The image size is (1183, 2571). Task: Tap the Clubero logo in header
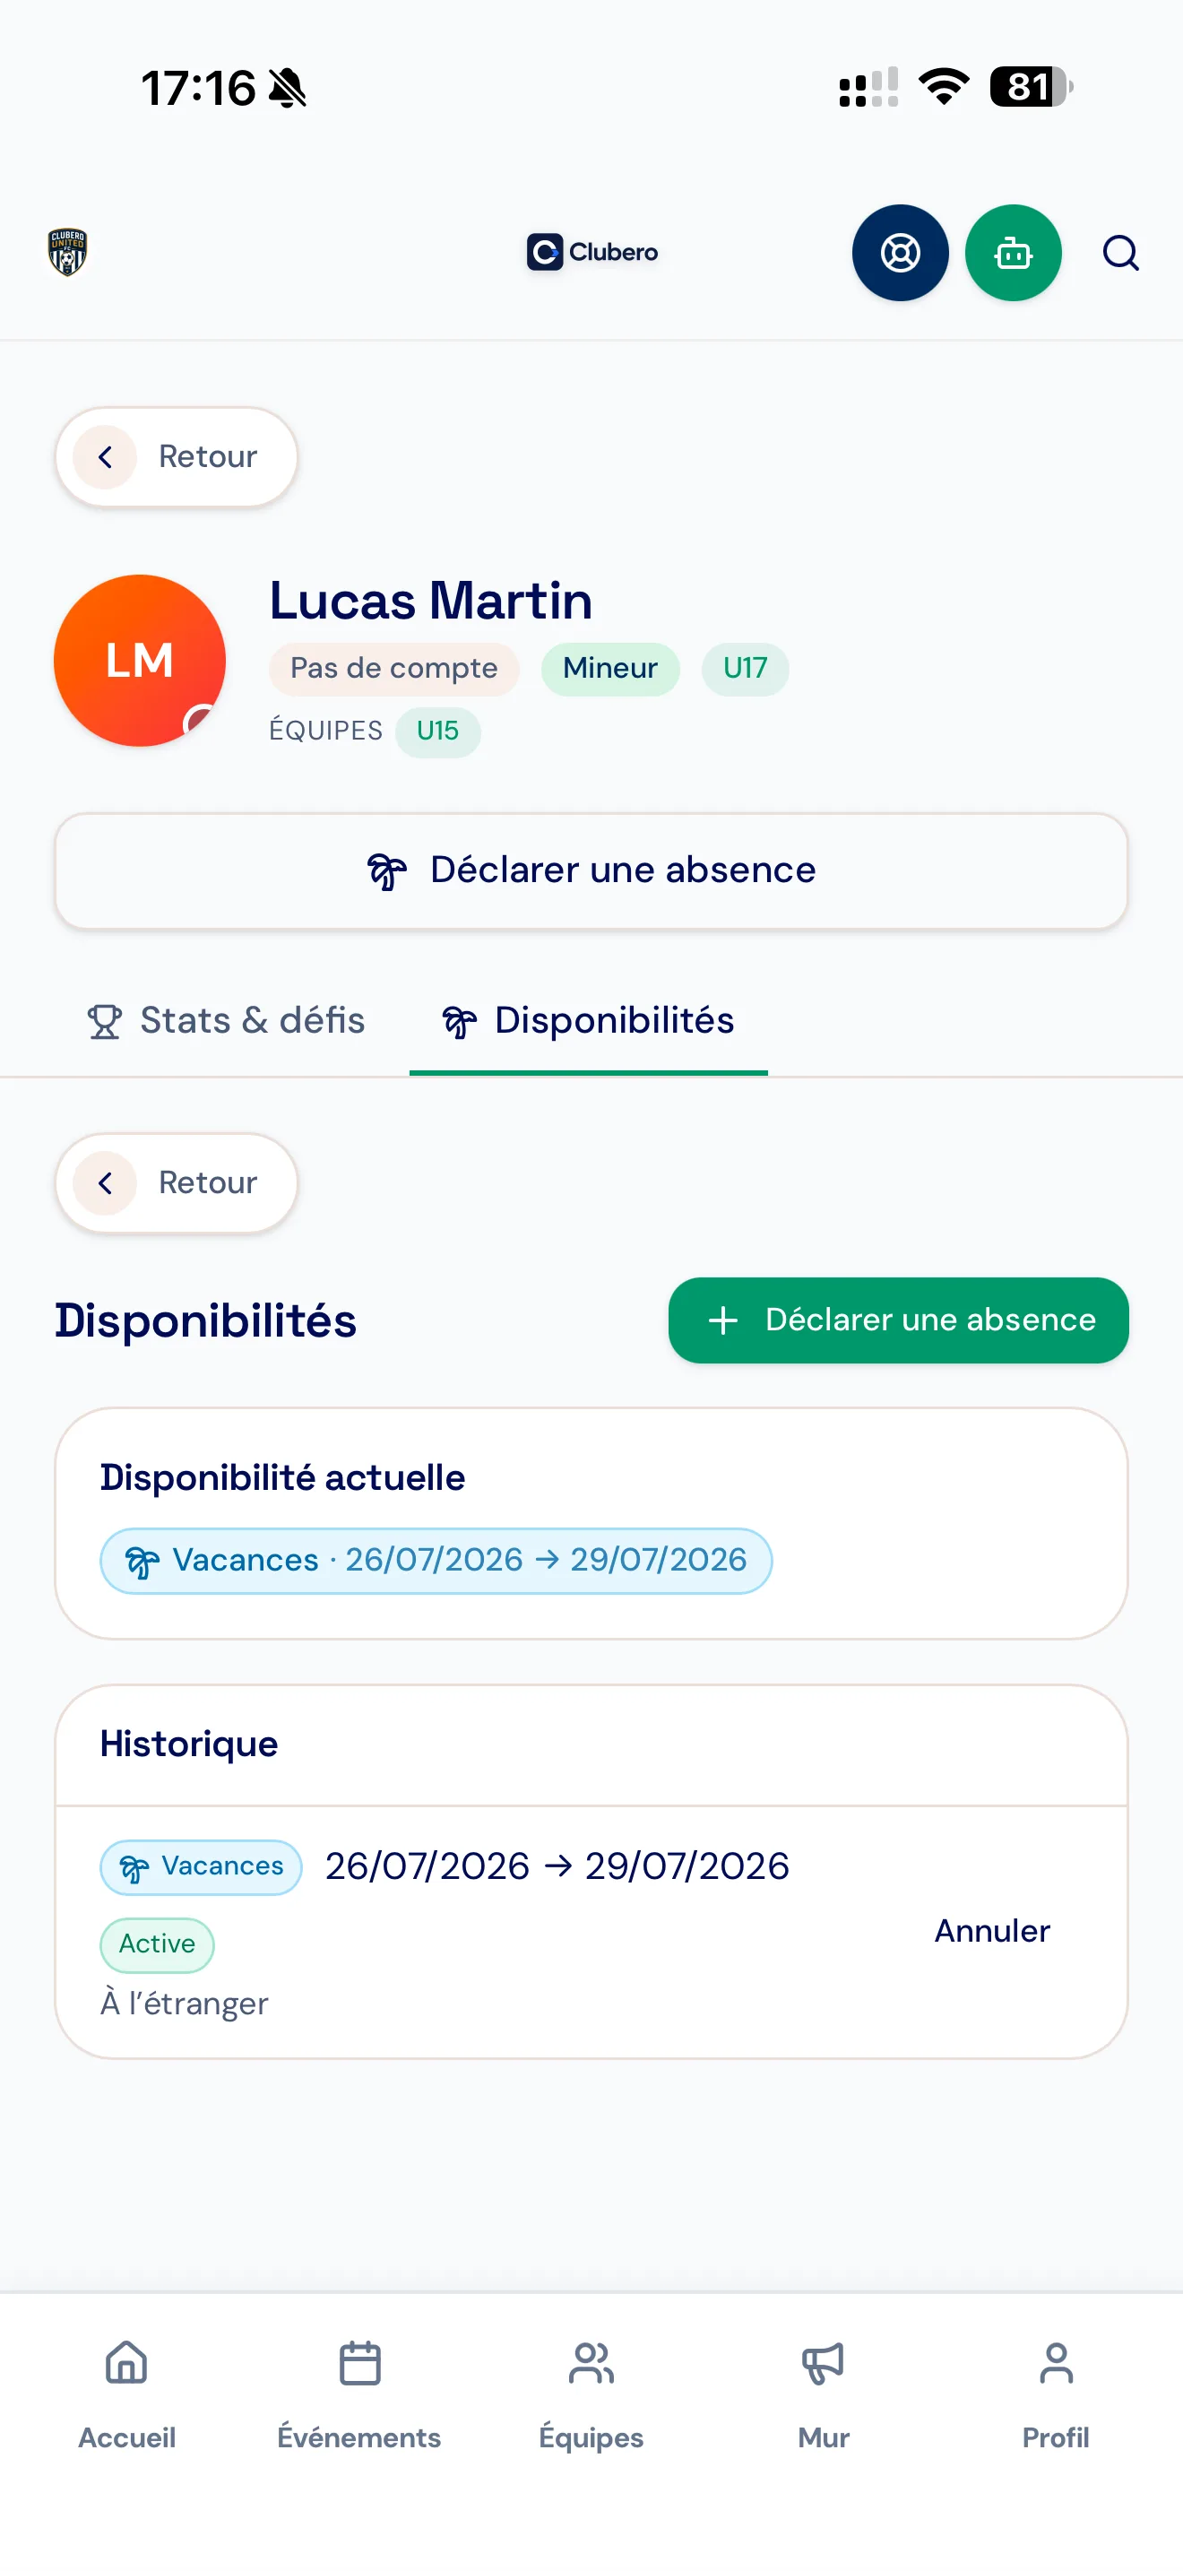coord(591,252)
